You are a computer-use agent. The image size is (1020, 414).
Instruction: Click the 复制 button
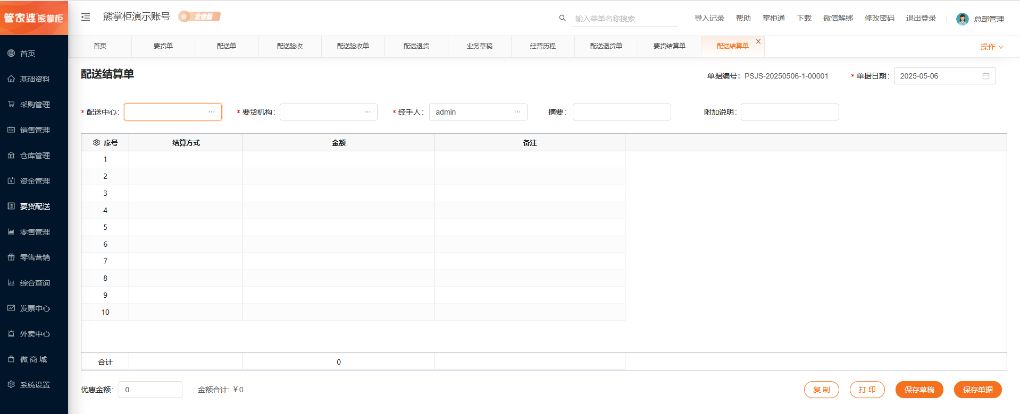(x=822, y=390)
